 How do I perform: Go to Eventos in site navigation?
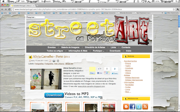(x=51, y=47)
